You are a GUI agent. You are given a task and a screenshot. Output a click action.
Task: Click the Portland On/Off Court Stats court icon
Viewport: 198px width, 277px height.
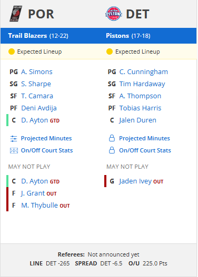coord(14,151)
